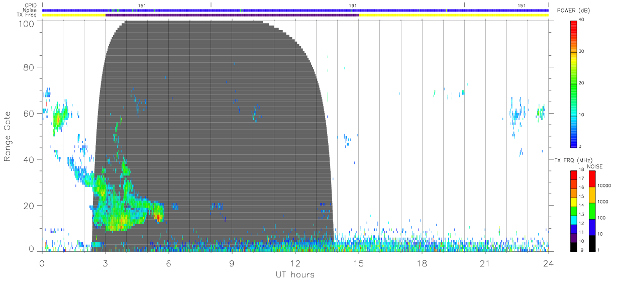Click the Noise row label at top left

pyautogui.click(x=30, y=10)
